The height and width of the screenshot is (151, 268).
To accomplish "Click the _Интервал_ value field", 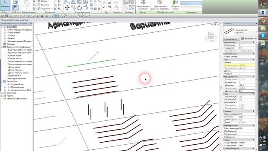I will click(247, 85).
